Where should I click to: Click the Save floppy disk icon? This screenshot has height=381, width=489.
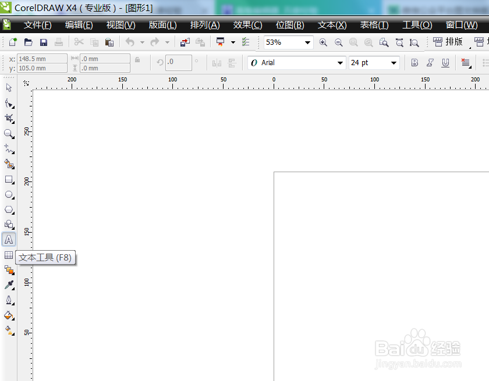point(43,42)
